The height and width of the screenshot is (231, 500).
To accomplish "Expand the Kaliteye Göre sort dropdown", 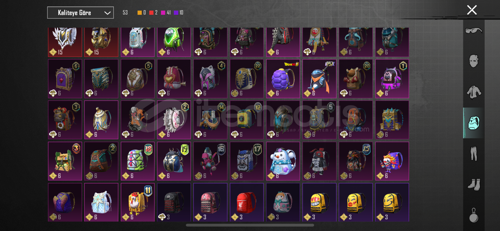I will click(x=80, y=13).
